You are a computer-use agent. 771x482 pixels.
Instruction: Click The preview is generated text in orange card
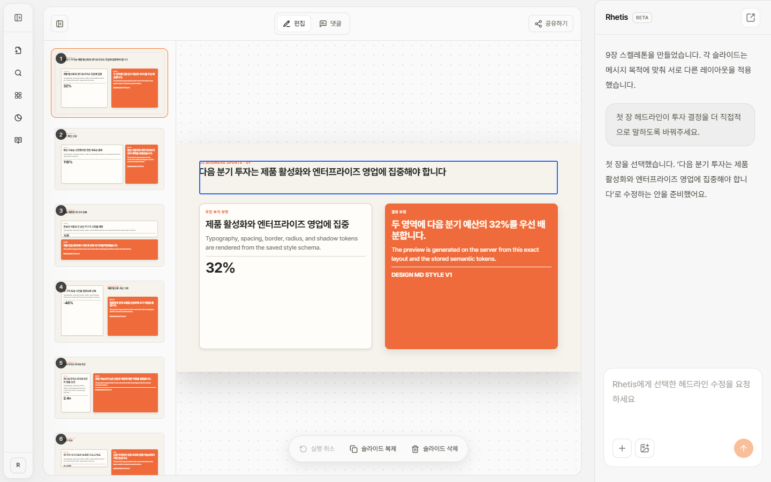[x=465, y=254]
